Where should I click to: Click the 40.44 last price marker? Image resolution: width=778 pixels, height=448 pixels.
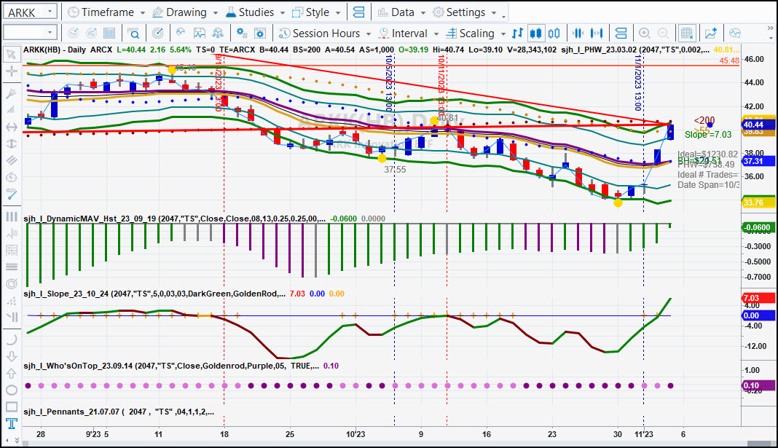(758, 125)
